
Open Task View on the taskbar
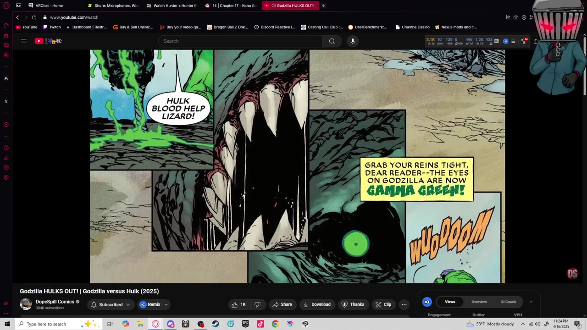click(x=110, y=324)
